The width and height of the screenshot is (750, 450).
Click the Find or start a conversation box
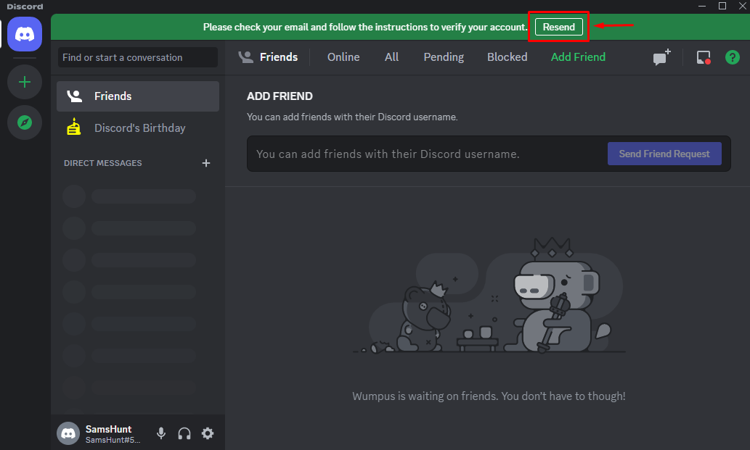point(138,58)
